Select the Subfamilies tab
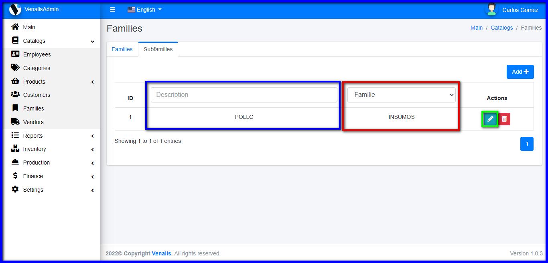 point(158,49)
